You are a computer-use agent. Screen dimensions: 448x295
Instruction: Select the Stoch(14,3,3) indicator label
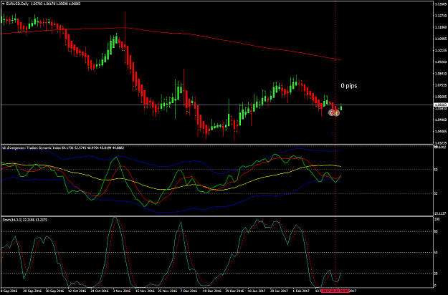pos(24,220)
